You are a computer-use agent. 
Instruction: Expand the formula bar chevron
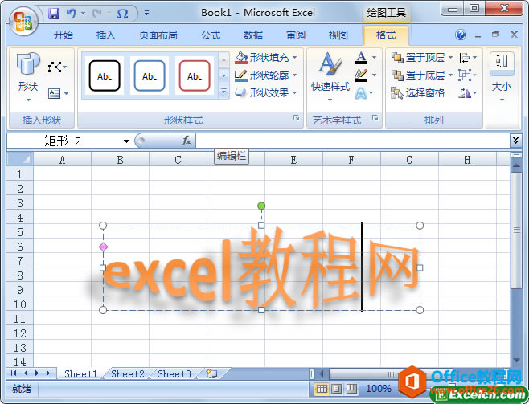coord(515,141)
